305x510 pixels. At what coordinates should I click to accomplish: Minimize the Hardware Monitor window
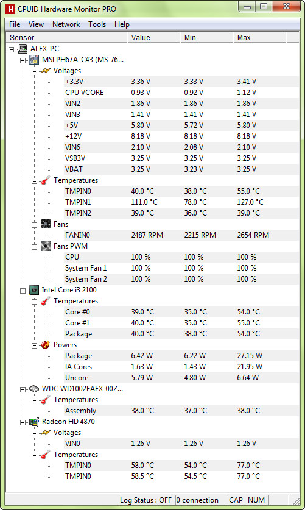247,7
